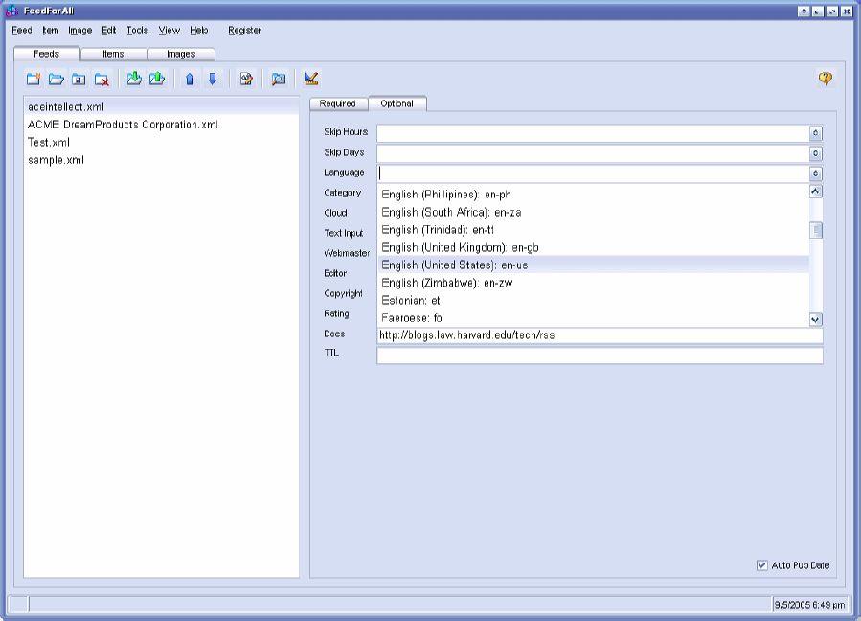Click the New Feed toolbar icon
The width and height of the screenshot is (861, 621).
pyautogui.click(x=34, y=80)
